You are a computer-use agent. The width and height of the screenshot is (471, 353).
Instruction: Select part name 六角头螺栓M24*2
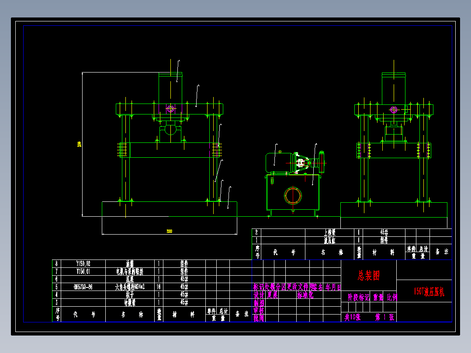click(x=130, y=287)
